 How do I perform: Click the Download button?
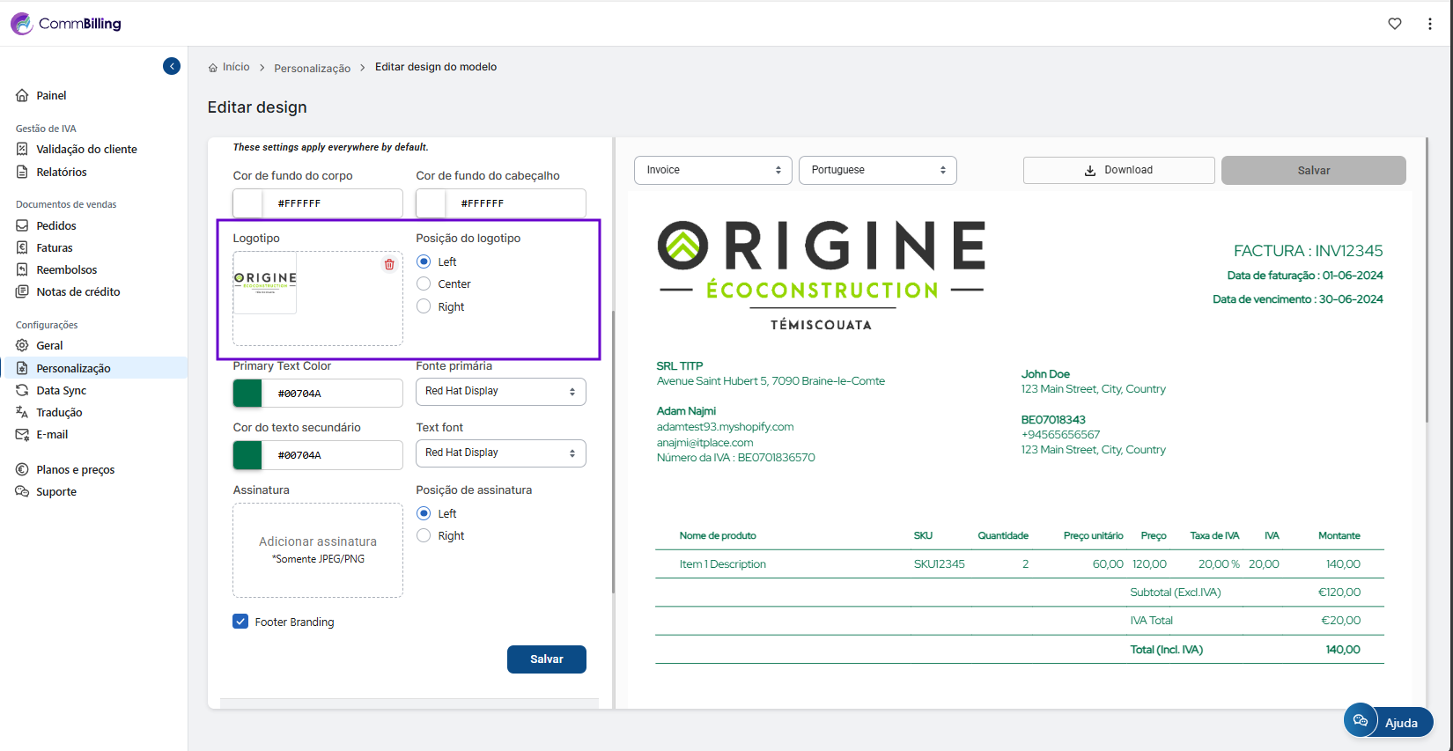click(1118, 170)
